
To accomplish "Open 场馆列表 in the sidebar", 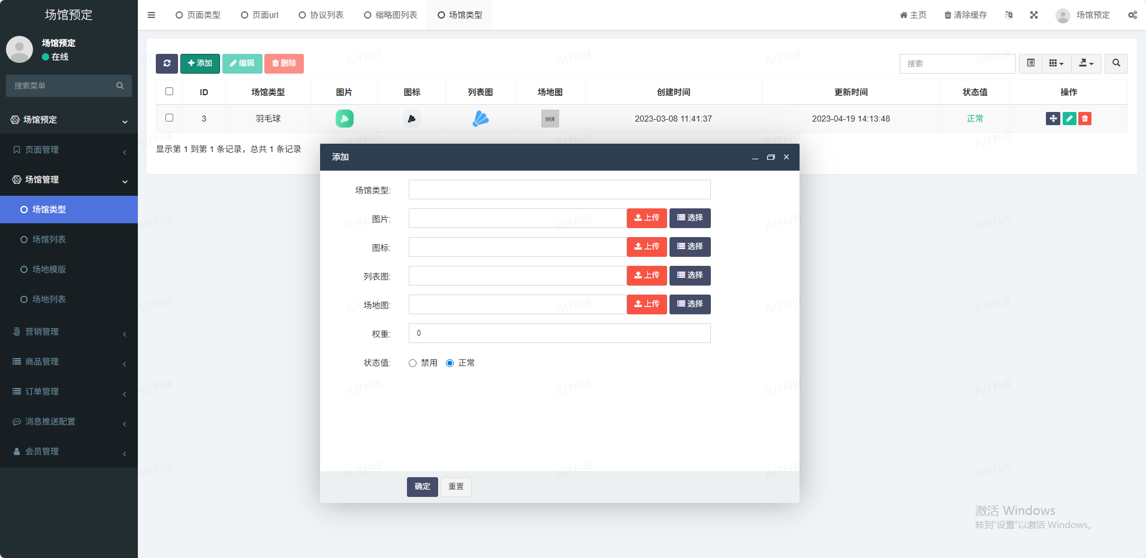I will click(49, 239).
